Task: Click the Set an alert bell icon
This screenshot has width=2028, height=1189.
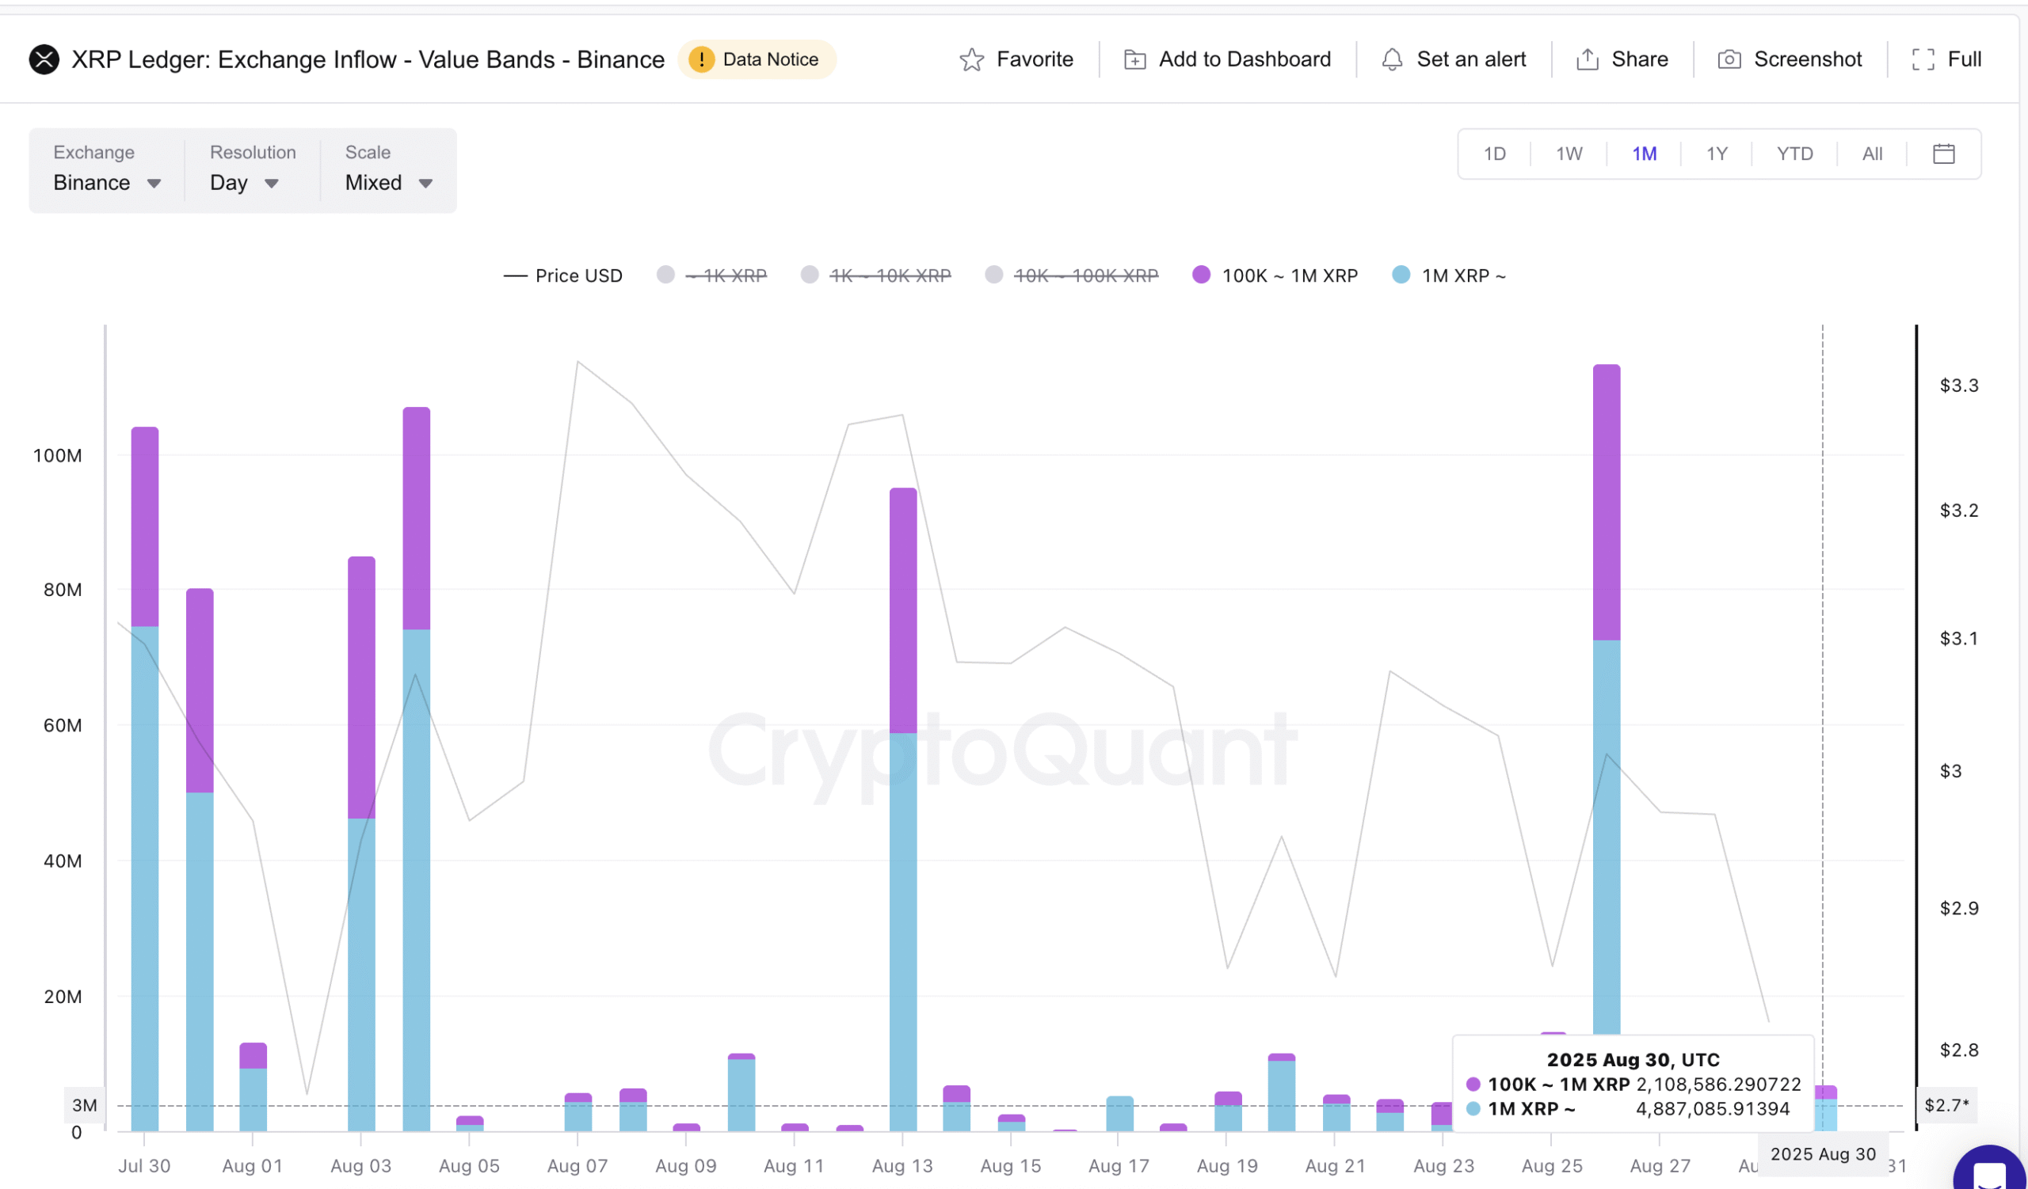Action: [1393, 59]
